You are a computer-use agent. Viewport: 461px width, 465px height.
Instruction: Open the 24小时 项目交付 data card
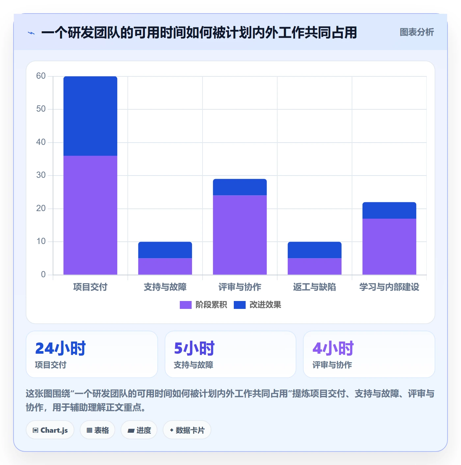(92, 354)
